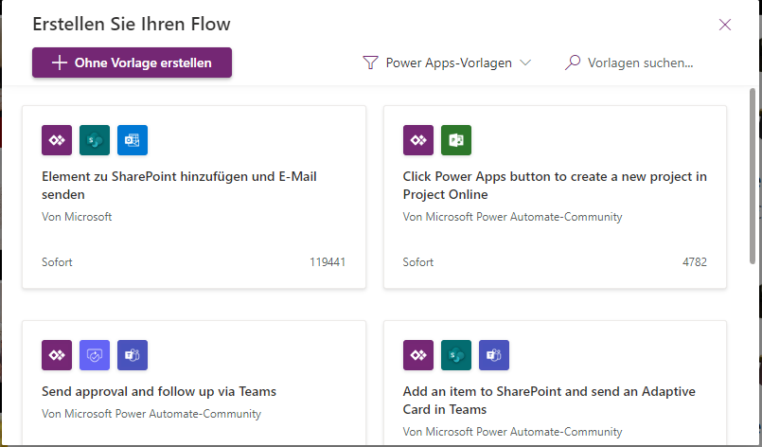
Task: Click SharePoint icon in Adaptive Card template
Action: coord(456,355)
